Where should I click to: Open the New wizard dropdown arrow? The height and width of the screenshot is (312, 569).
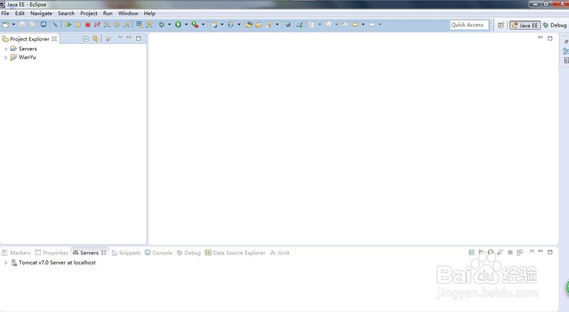coord(14,24)
